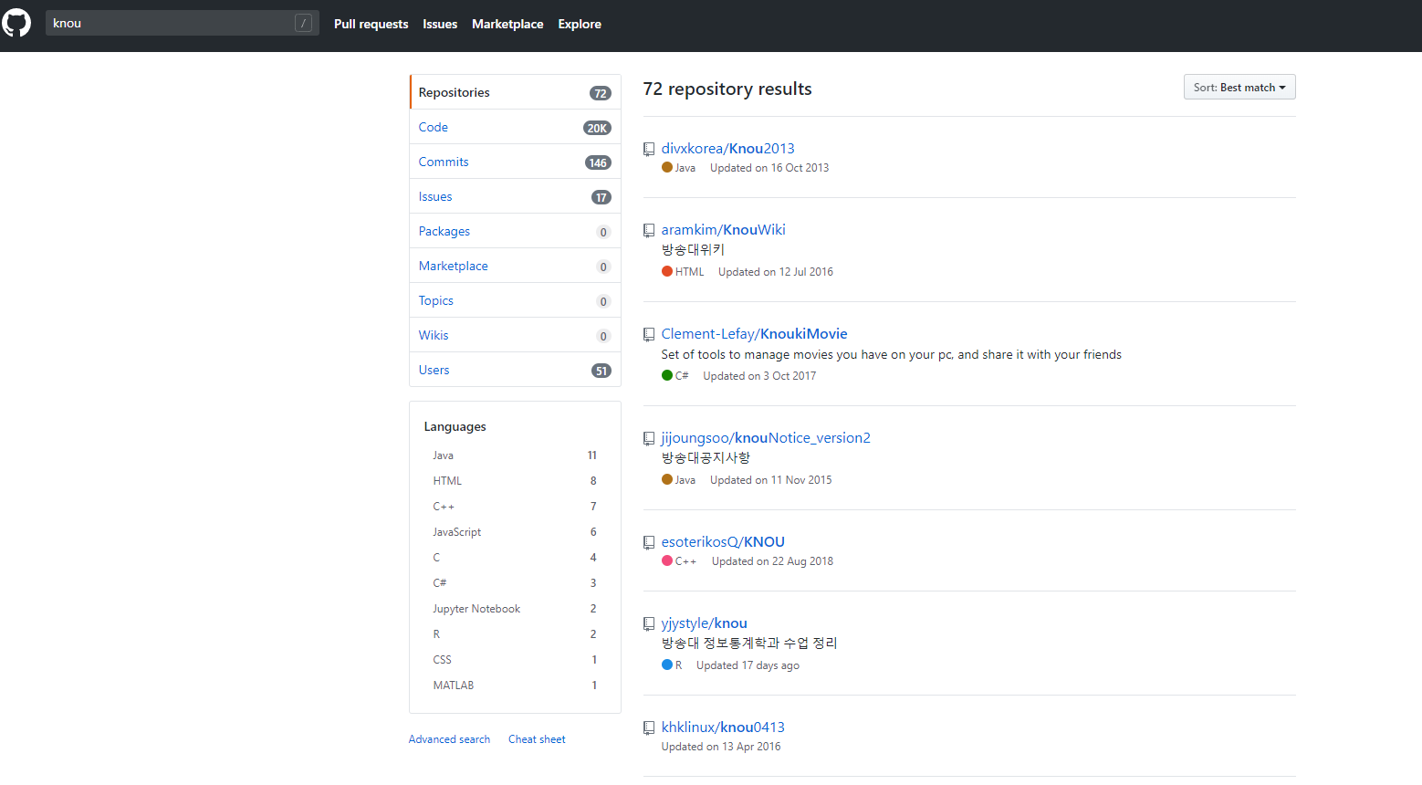The image size is (1422, 785).
Task: Click R color dot under yjystyle/knou
Action: [667, 665]
